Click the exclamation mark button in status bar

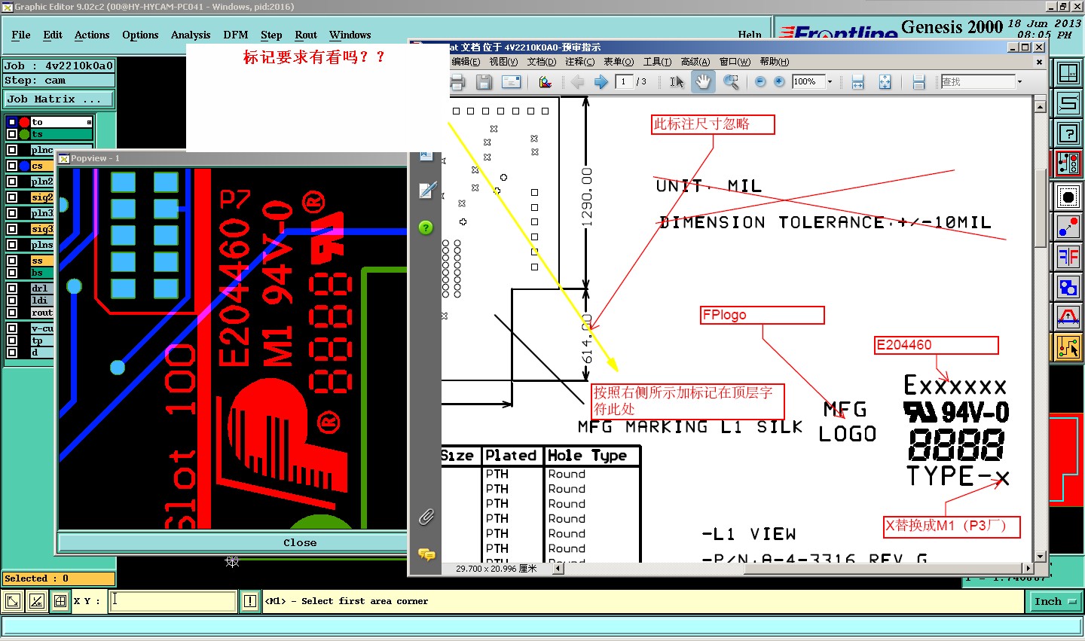pyautogui.click(x=250, y=601)
